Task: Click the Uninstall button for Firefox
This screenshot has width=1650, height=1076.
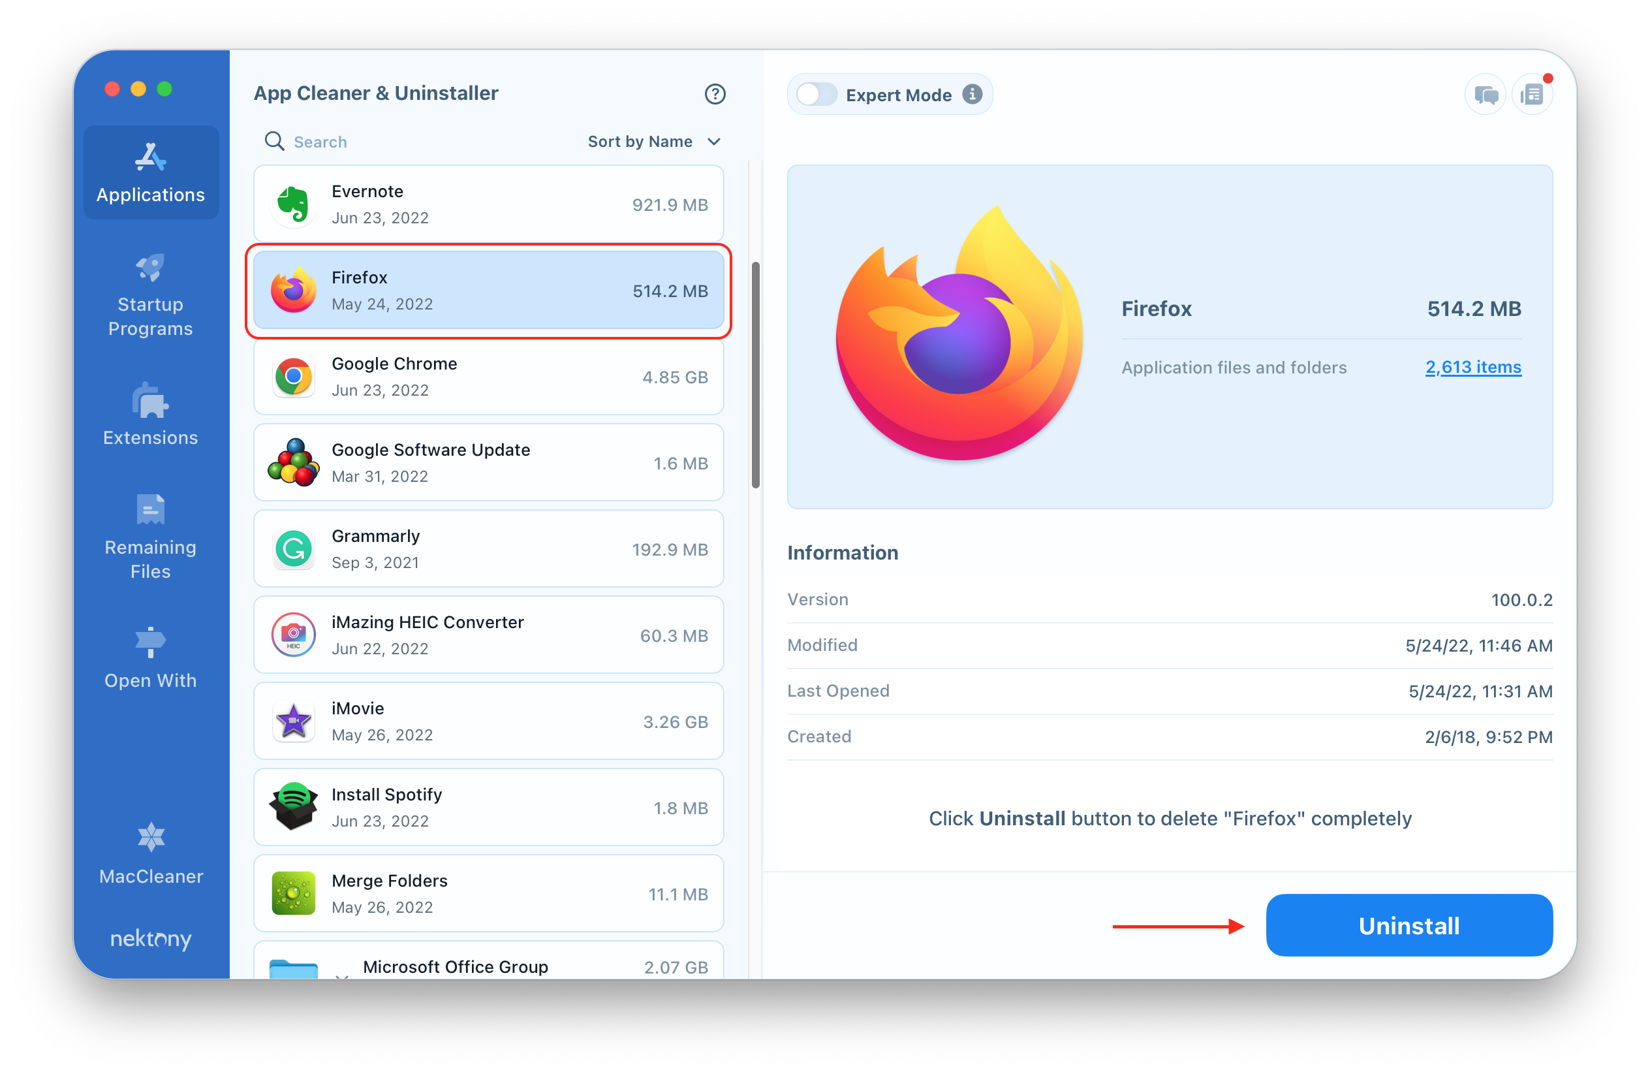Action: [1407, 926]
